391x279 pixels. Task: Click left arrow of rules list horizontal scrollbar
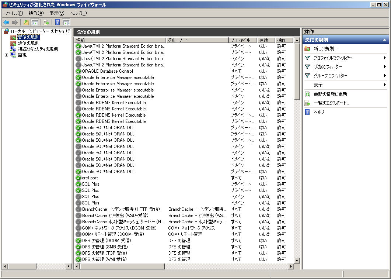click(77, 266)
